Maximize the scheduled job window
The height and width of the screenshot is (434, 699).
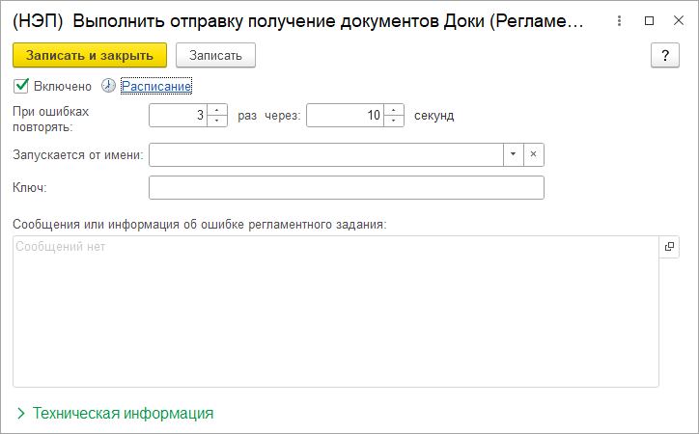(x=649, y=19)
